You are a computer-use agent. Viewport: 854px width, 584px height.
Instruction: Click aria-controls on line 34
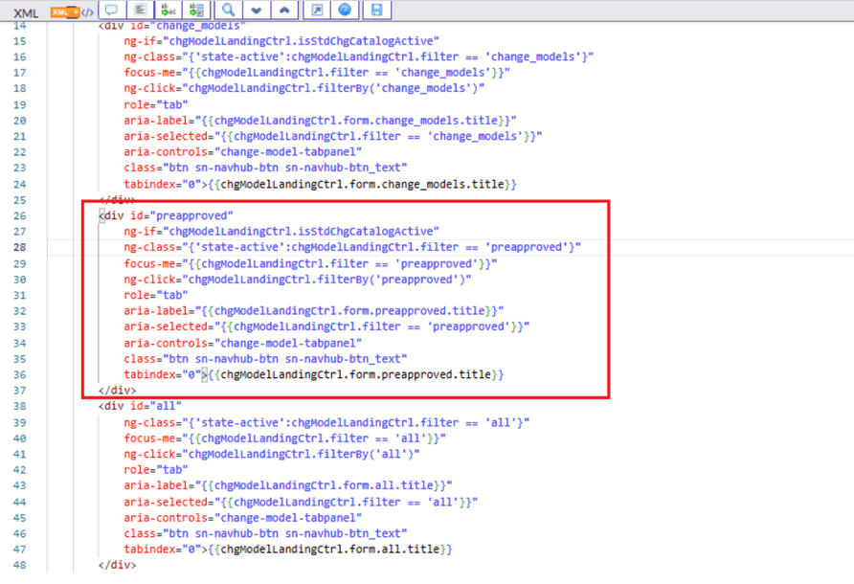(242, 344)
